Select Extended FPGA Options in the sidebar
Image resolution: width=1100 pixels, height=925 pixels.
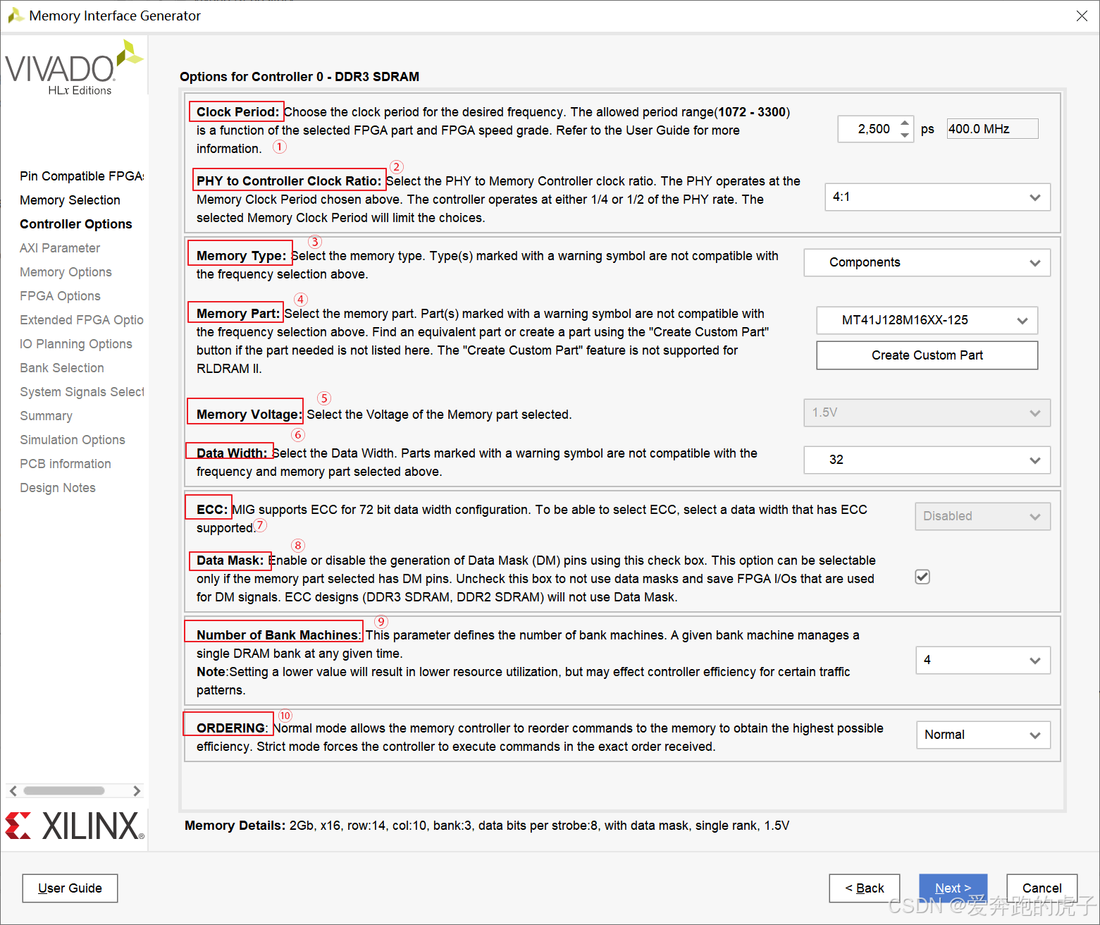82,320
